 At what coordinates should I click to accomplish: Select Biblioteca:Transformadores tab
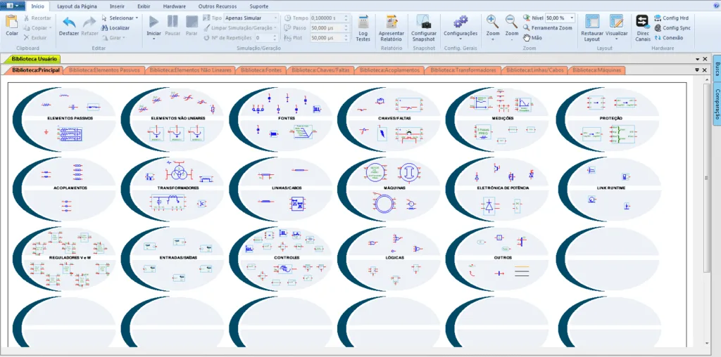(x=463, y=70)
